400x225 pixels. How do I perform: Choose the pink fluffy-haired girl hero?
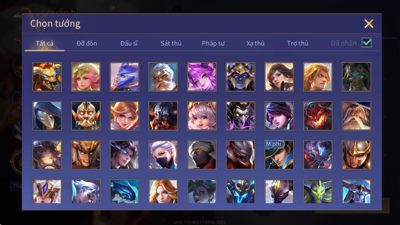[x=202, y=116]
